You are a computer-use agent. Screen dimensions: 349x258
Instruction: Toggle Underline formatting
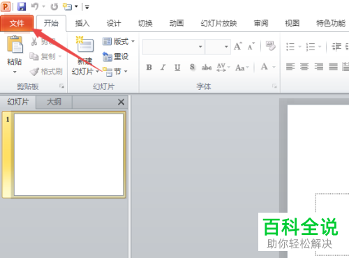click(177, 68)
